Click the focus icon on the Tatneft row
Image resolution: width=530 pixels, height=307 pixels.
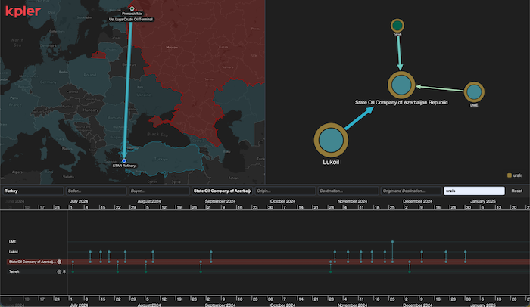point(59,271)
